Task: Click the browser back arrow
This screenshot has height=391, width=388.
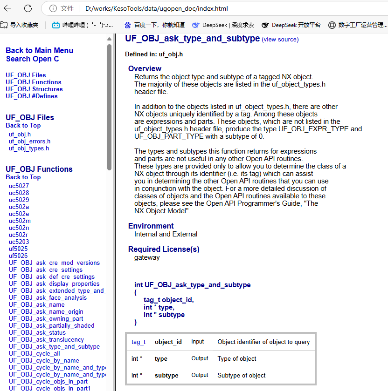Action: click(x=7, y=8)
